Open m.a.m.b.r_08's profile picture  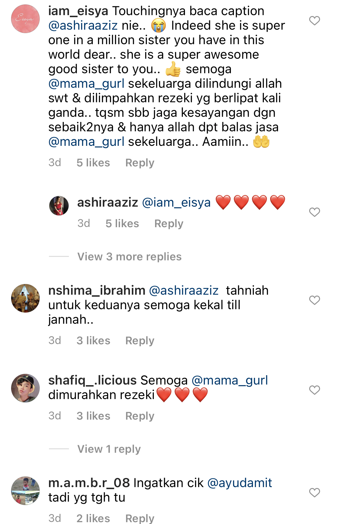[25, 491]
